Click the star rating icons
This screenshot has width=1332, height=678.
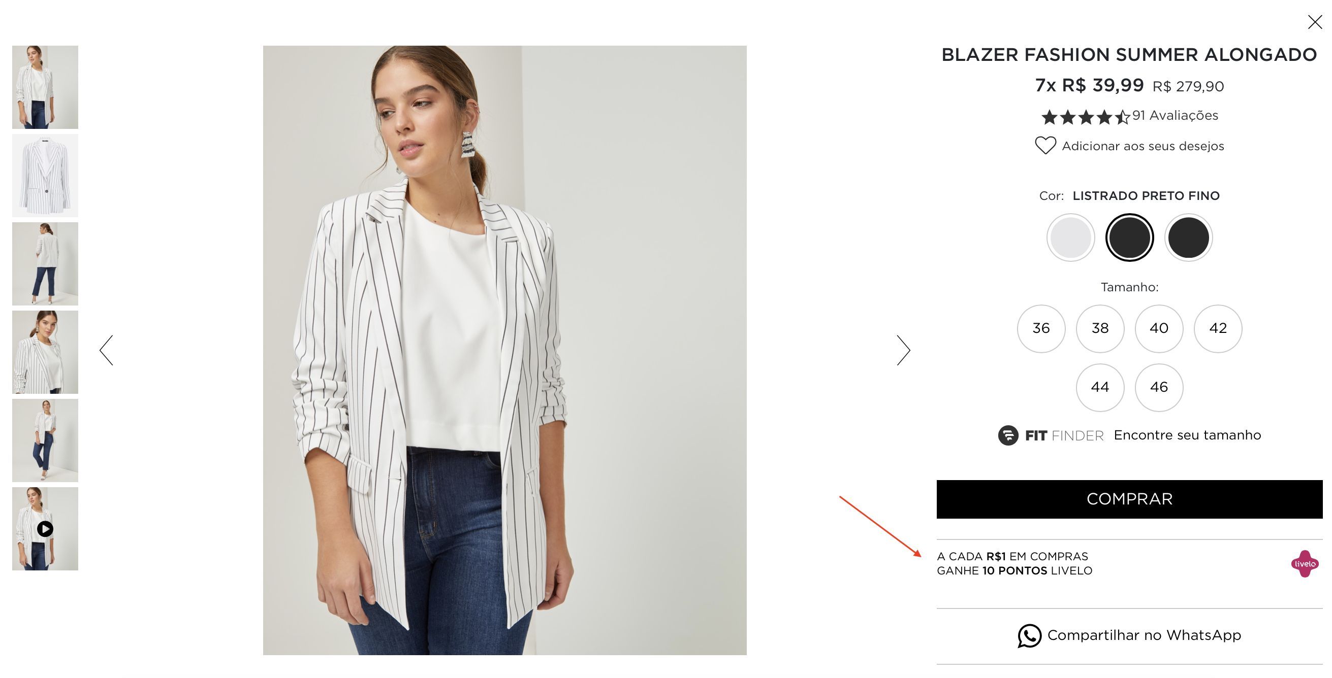pos(1085,117)
